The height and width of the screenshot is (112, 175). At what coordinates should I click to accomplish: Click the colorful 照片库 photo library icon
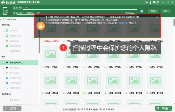(7, 73)
